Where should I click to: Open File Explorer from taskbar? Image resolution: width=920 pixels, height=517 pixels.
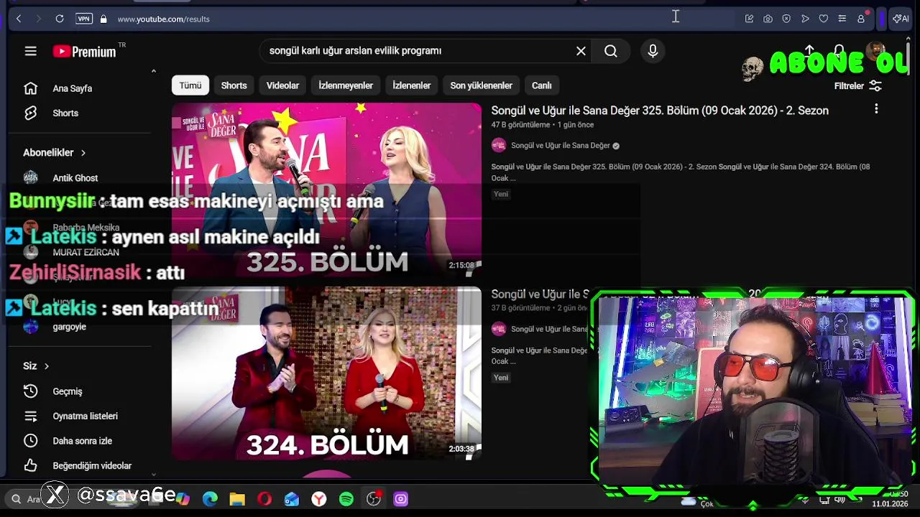pos(237,499)
